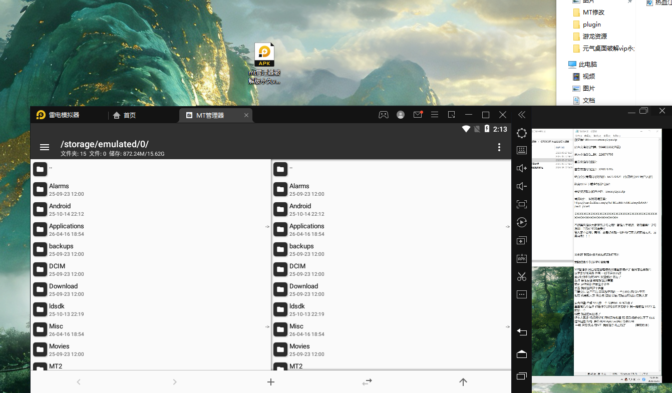Viewport: 672px width, 393px height.
Task: Open the mail notifications icon in the title bar
Action: click(418, 115)
